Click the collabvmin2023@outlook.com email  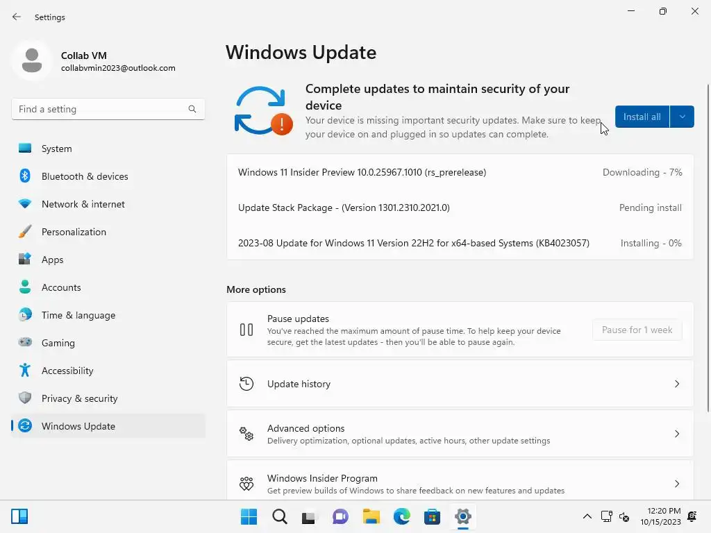point(118,68)
